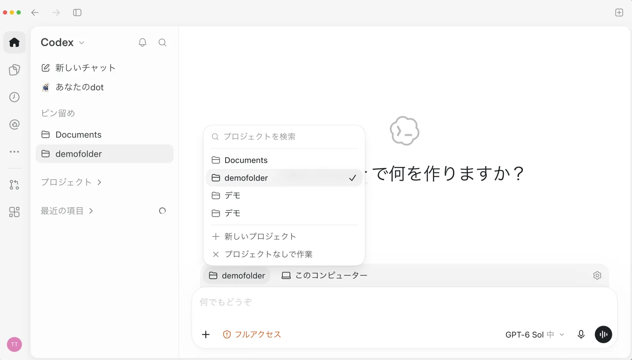Choose プロジェクトなしで作業 option
This screenshot has height=360, width=632.
284,254
